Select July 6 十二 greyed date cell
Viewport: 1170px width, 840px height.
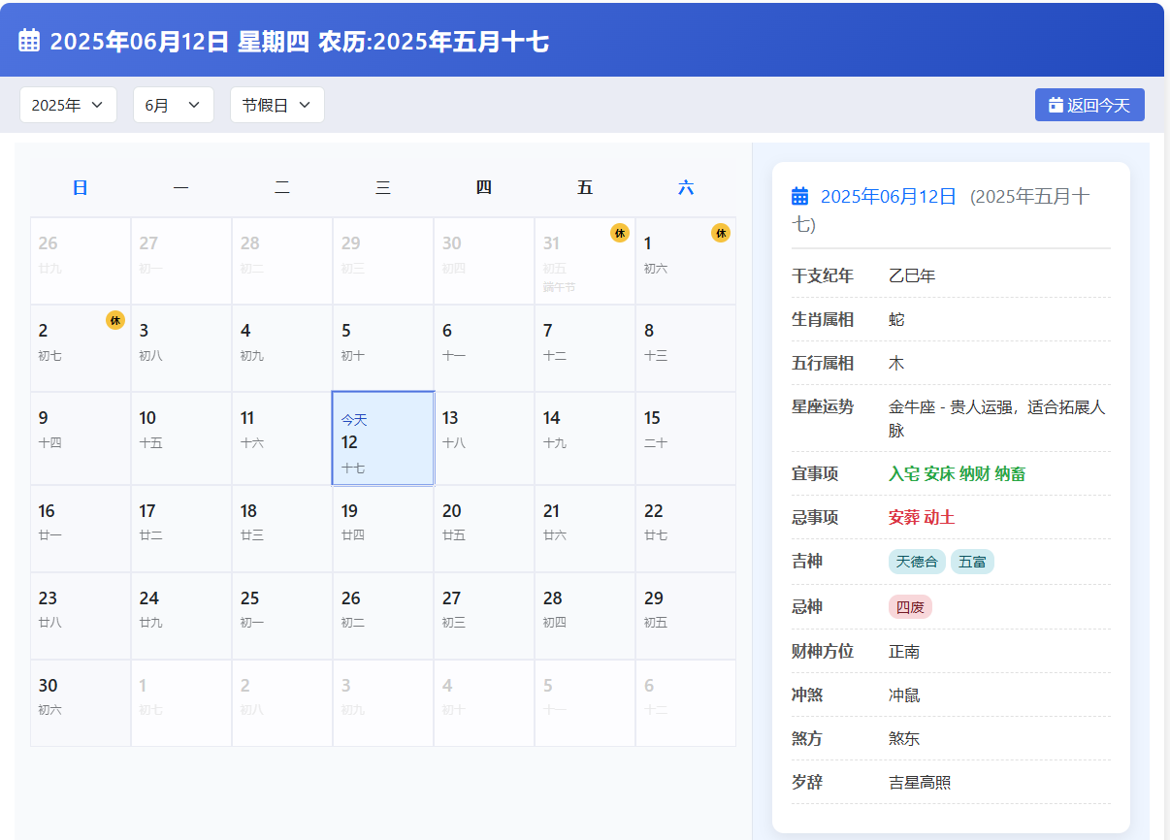tap(686, 703)
